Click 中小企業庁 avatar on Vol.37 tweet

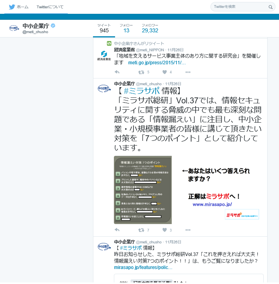[104, 89]
